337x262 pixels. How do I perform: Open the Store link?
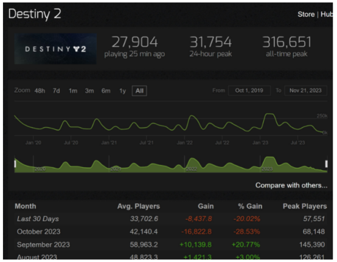306,15
